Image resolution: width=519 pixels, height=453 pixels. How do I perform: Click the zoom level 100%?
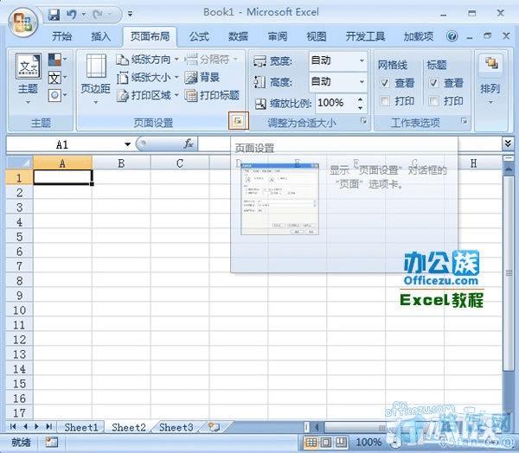click(368, 442)
